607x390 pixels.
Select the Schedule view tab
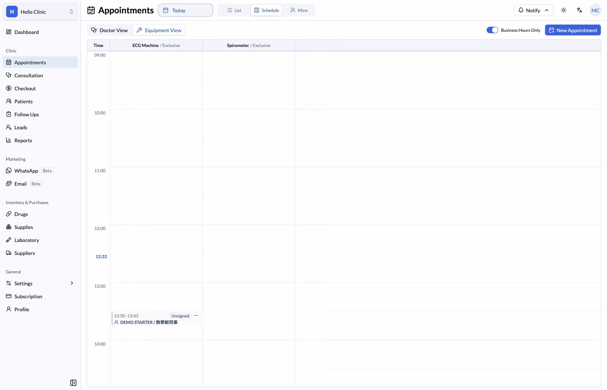click(x=266, y=10)
